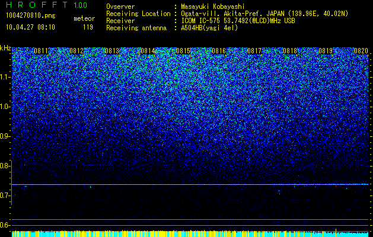Click the green carrier line near 0.74 kHz

click(x=190, y=184)
